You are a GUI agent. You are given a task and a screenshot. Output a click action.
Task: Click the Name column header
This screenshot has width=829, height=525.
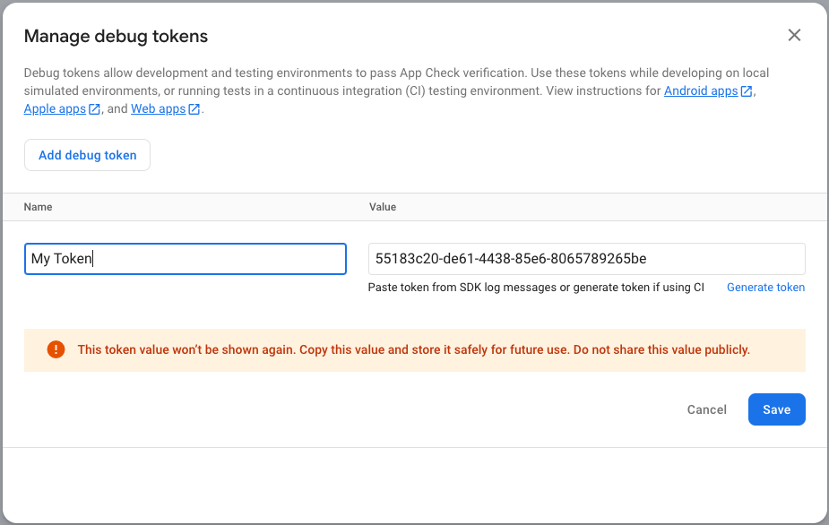click(39, 207)
